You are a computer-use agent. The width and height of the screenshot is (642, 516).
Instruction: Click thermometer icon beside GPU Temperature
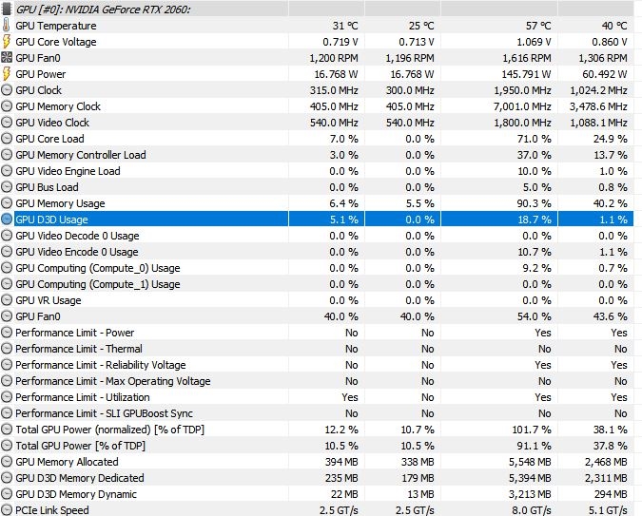click(7, 26)
